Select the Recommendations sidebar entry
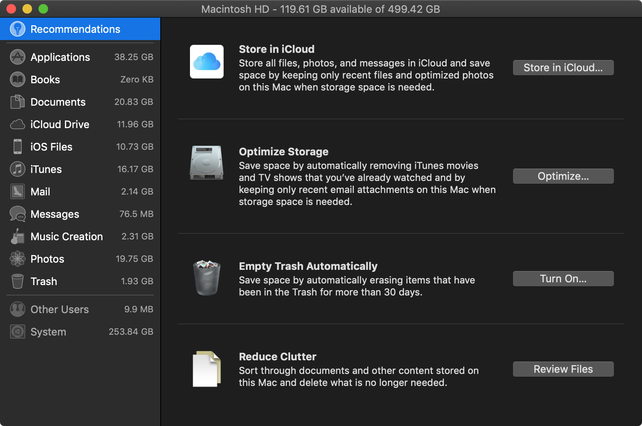The image size is (642, 426). click(80, 29)
